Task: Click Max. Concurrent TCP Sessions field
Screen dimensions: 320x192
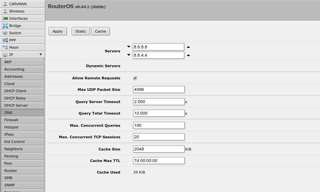Action: tap(159, 137)
